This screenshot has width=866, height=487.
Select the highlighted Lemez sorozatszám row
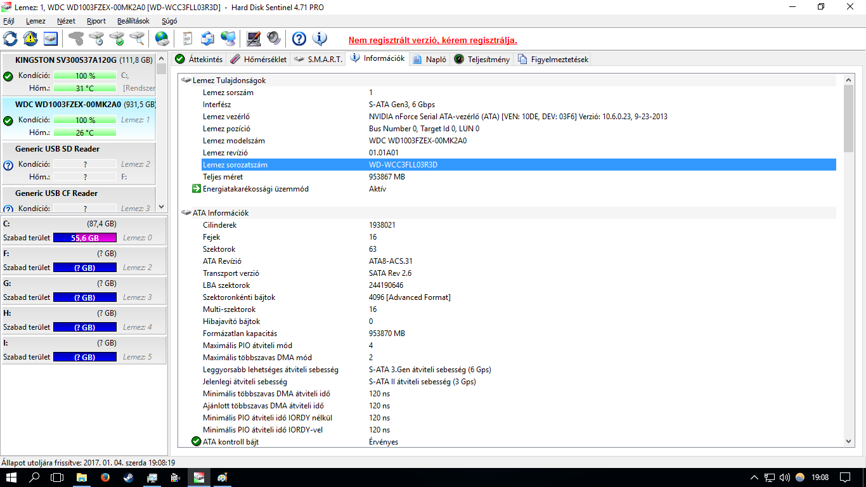(x=518, y=165)
